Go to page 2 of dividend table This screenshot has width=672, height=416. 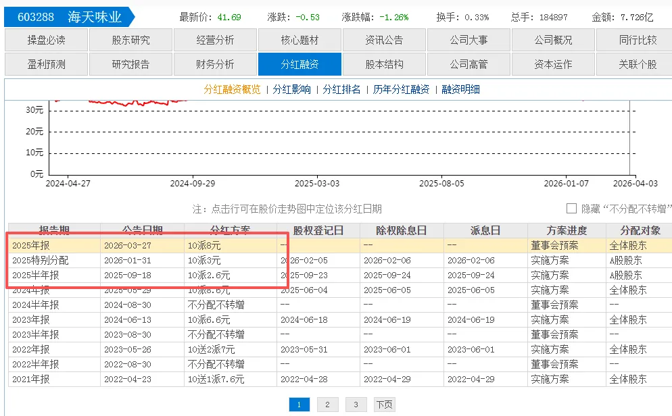tap(327, 405)
